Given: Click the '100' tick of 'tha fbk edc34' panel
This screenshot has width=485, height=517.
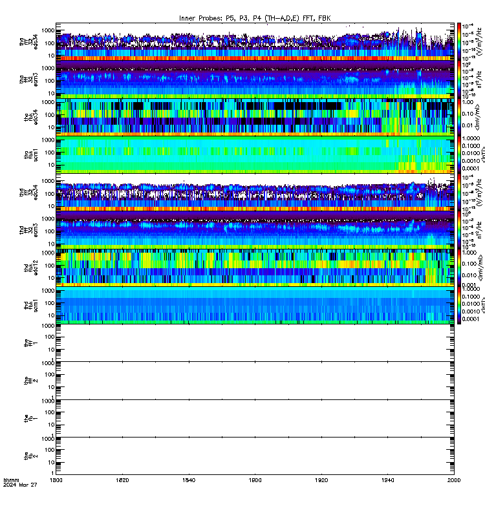Looking at the screenshot, I should (50, 115).
